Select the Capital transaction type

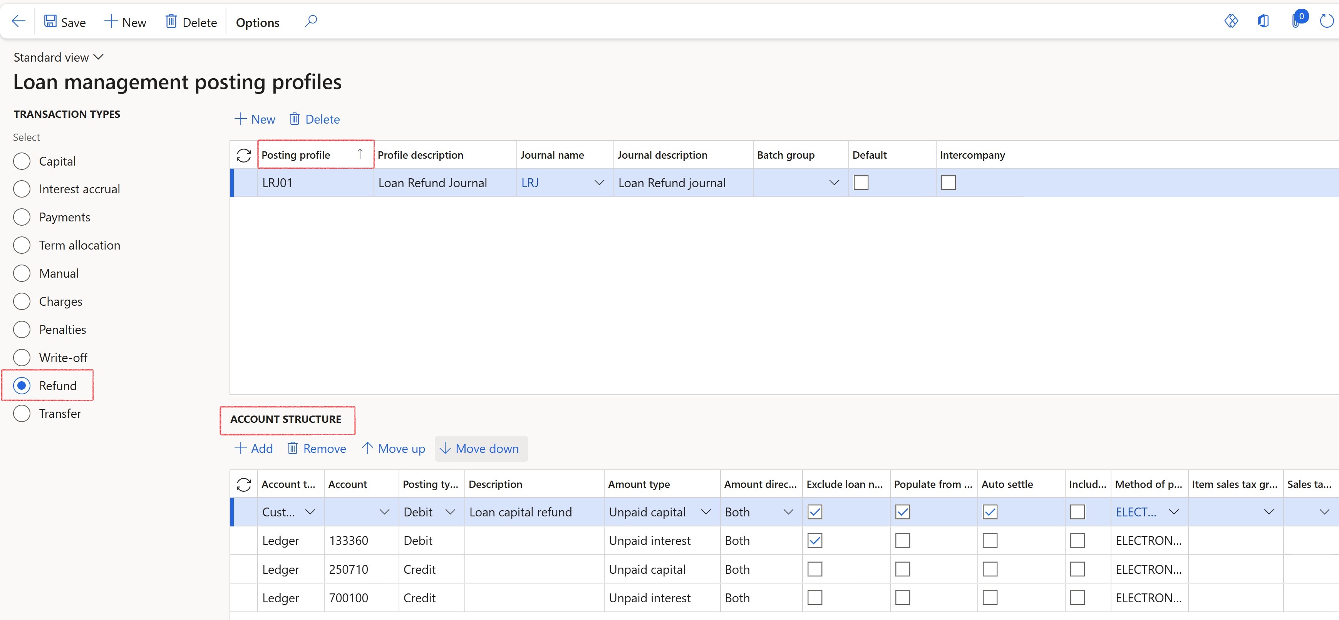[22, 161]
